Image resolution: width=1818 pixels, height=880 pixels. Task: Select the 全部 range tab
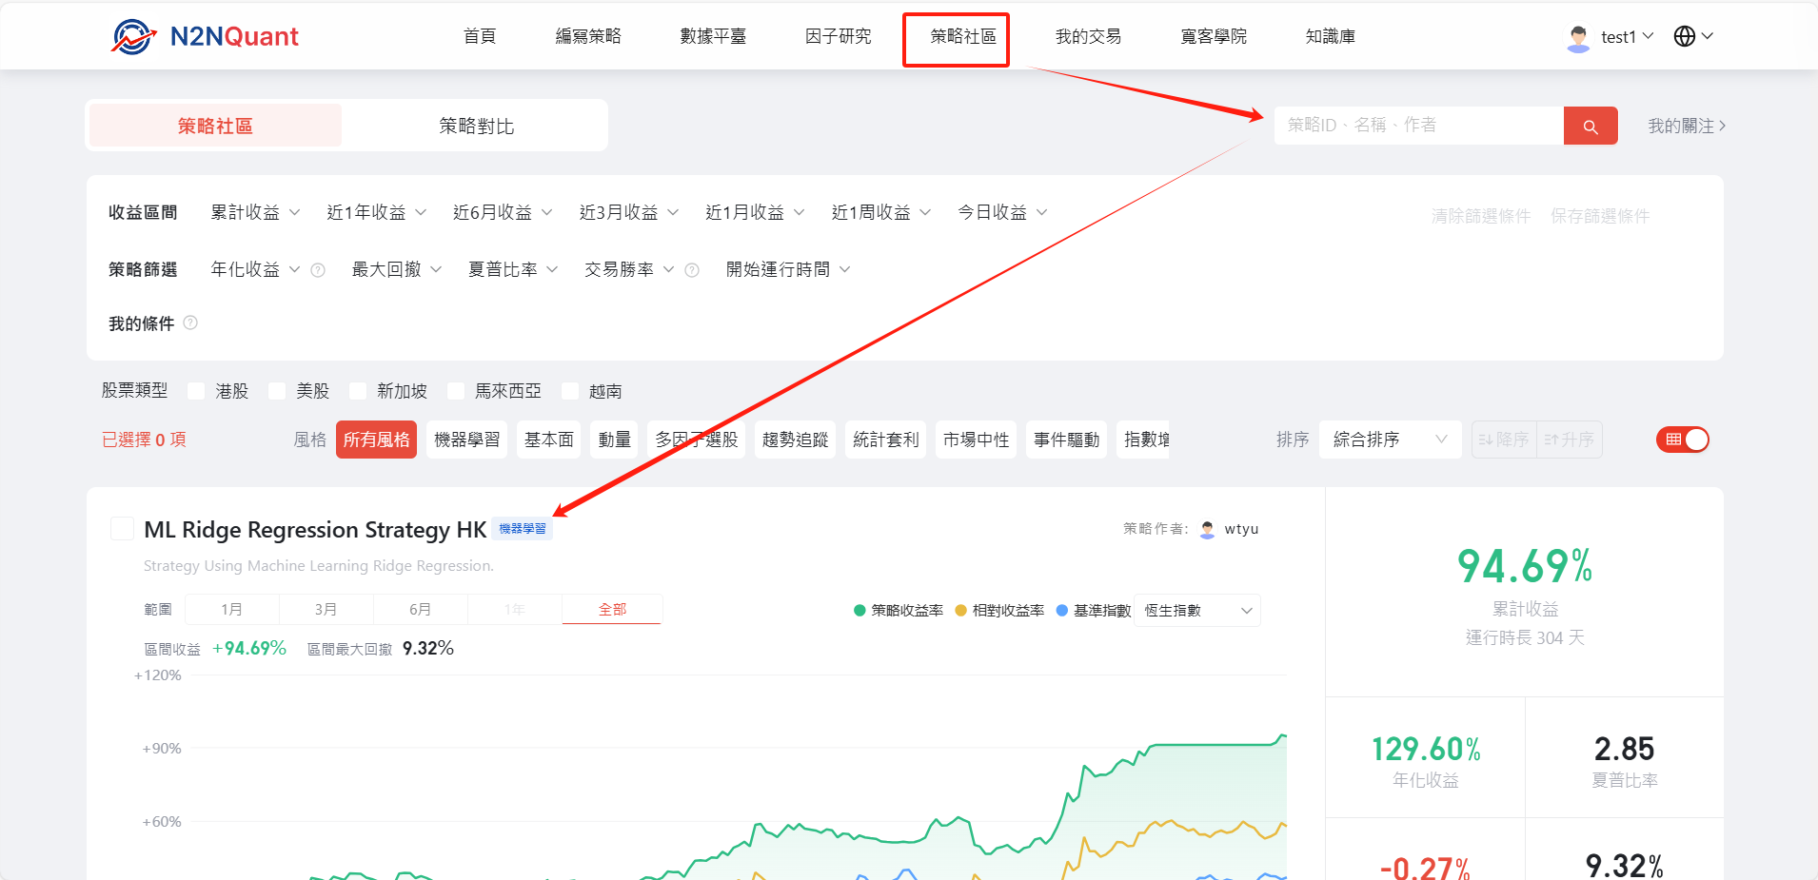[x=612, y=609]
